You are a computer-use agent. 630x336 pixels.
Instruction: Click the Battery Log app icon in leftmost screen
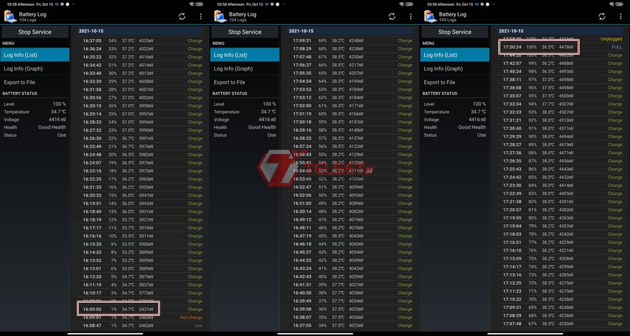pos(10,16)
